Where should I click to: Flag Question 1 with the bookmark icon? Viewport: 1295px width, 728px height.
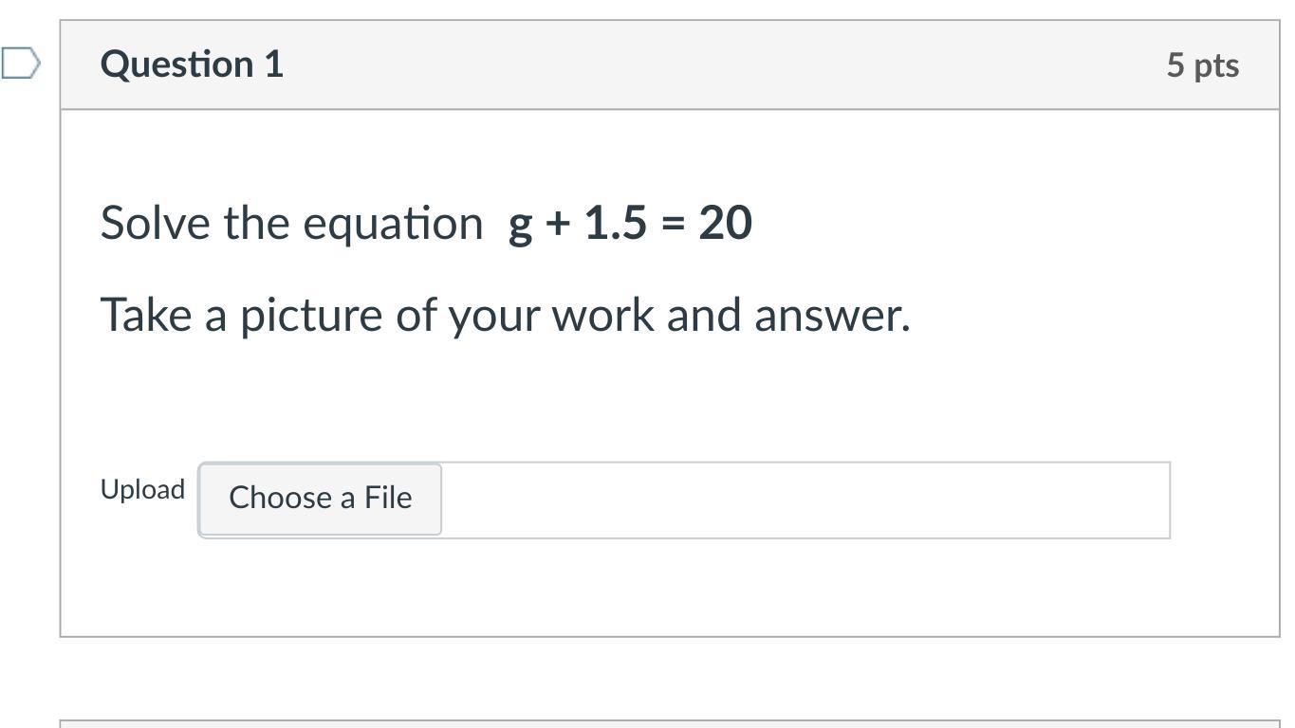click(x=20, y=64)
